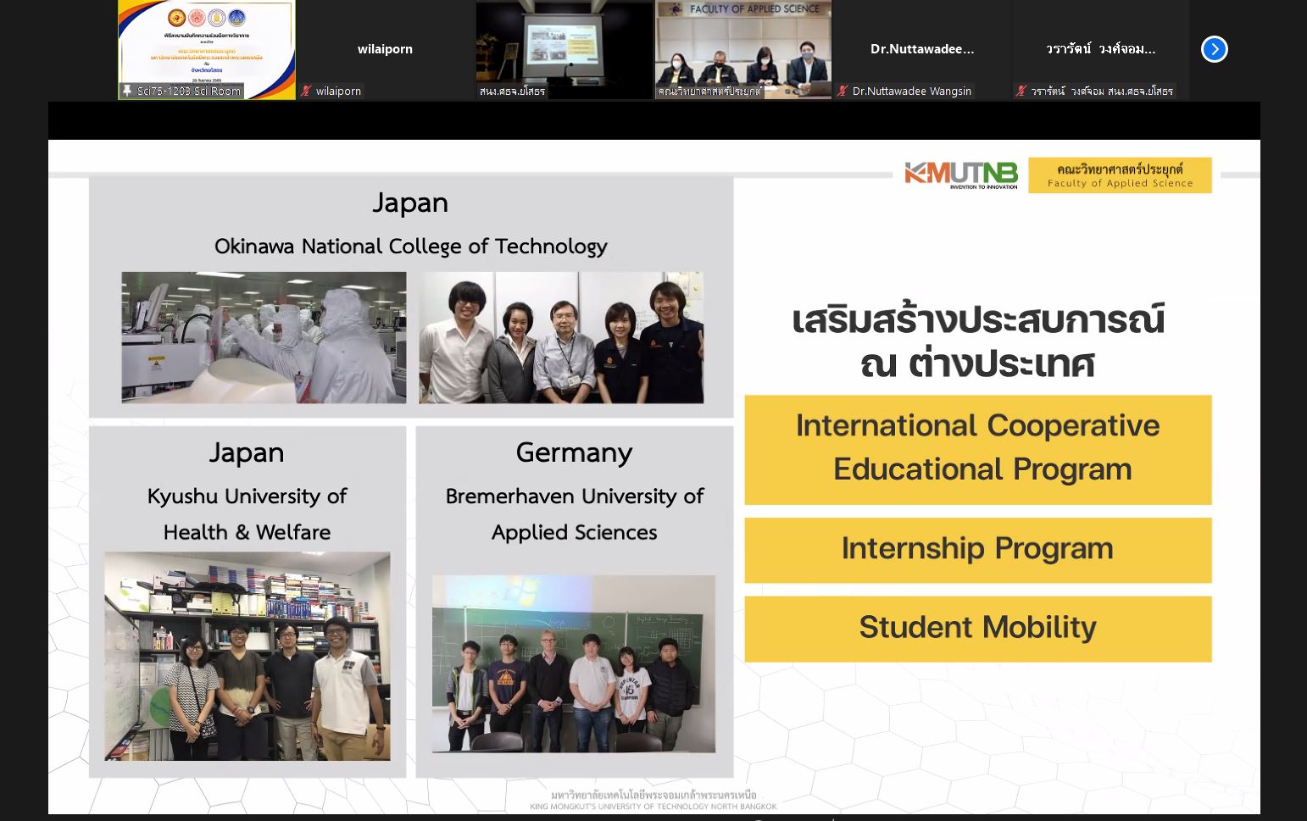Click วรารัตน์ วงศ์จอม's muted microphone icon
Image resolution: width=1307 pixels, height=821 pixels.
point(1021,91)
